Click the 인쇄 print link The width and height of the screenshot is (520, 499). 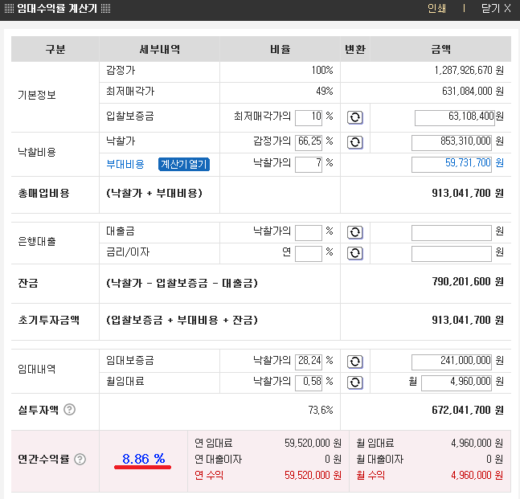tap(436, 8)
